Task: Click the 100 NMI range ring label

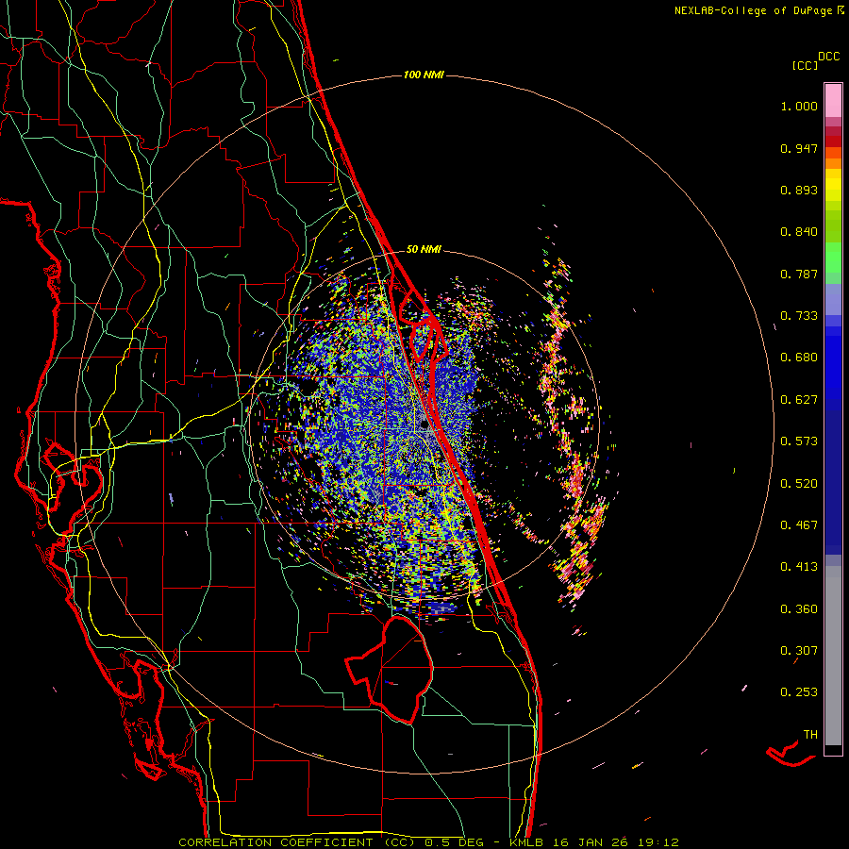Action: click(424, 75)
